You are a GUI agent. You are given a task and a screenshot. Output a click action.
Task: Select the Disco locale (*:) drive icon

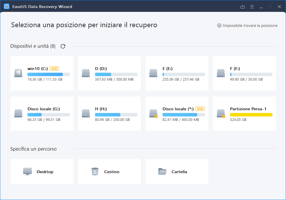[153, 113]
